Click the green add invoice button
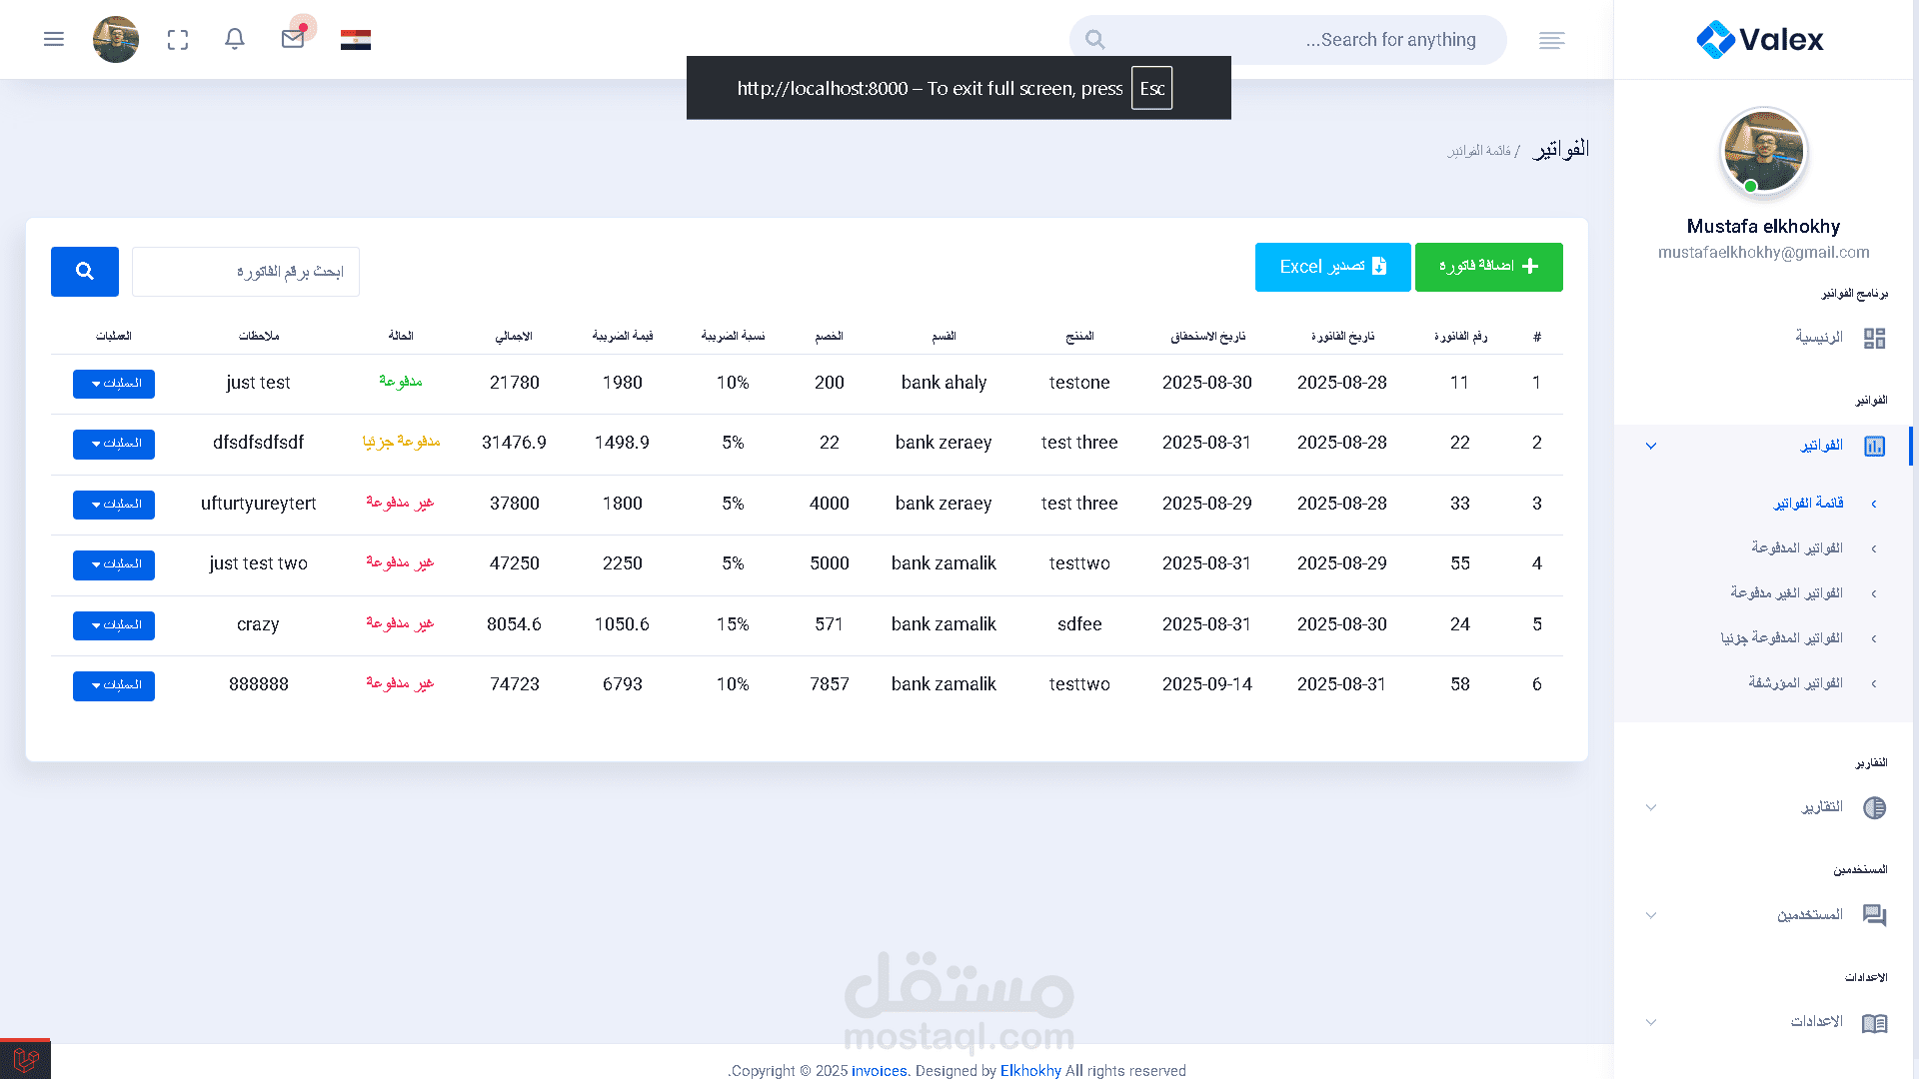This screenshot has height=1079, width=1919. coord(1488,267)
